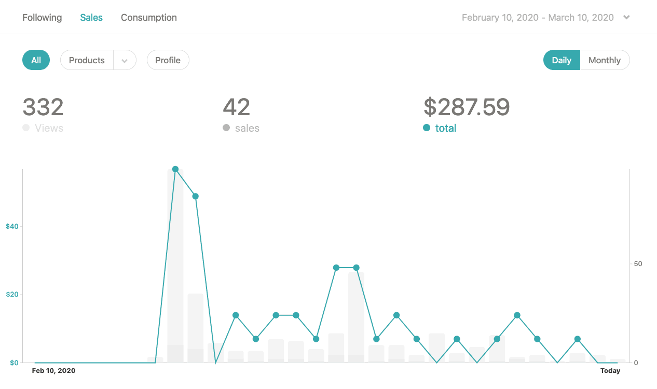Expand the Products filter chevron
The width and height of the screenshot is (657, 389).
pyautogui.click(x=125, y=60)
